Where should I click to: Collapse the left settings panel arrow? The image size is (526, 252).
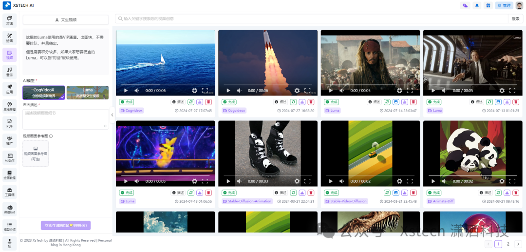coord(112,115)
